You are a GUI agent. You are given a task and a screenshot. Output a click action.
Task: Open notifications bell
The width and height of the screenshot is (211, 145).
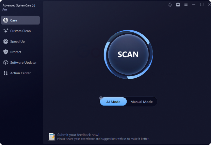170,4
